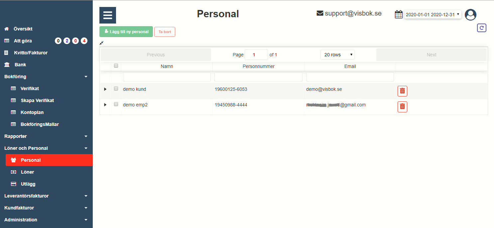Open the calendar icon by date range

pyautogui.click(x=399, y=15)
